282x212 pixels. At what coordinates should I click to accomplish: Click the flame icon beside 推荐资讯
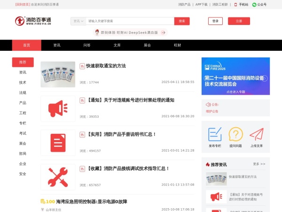208,164
